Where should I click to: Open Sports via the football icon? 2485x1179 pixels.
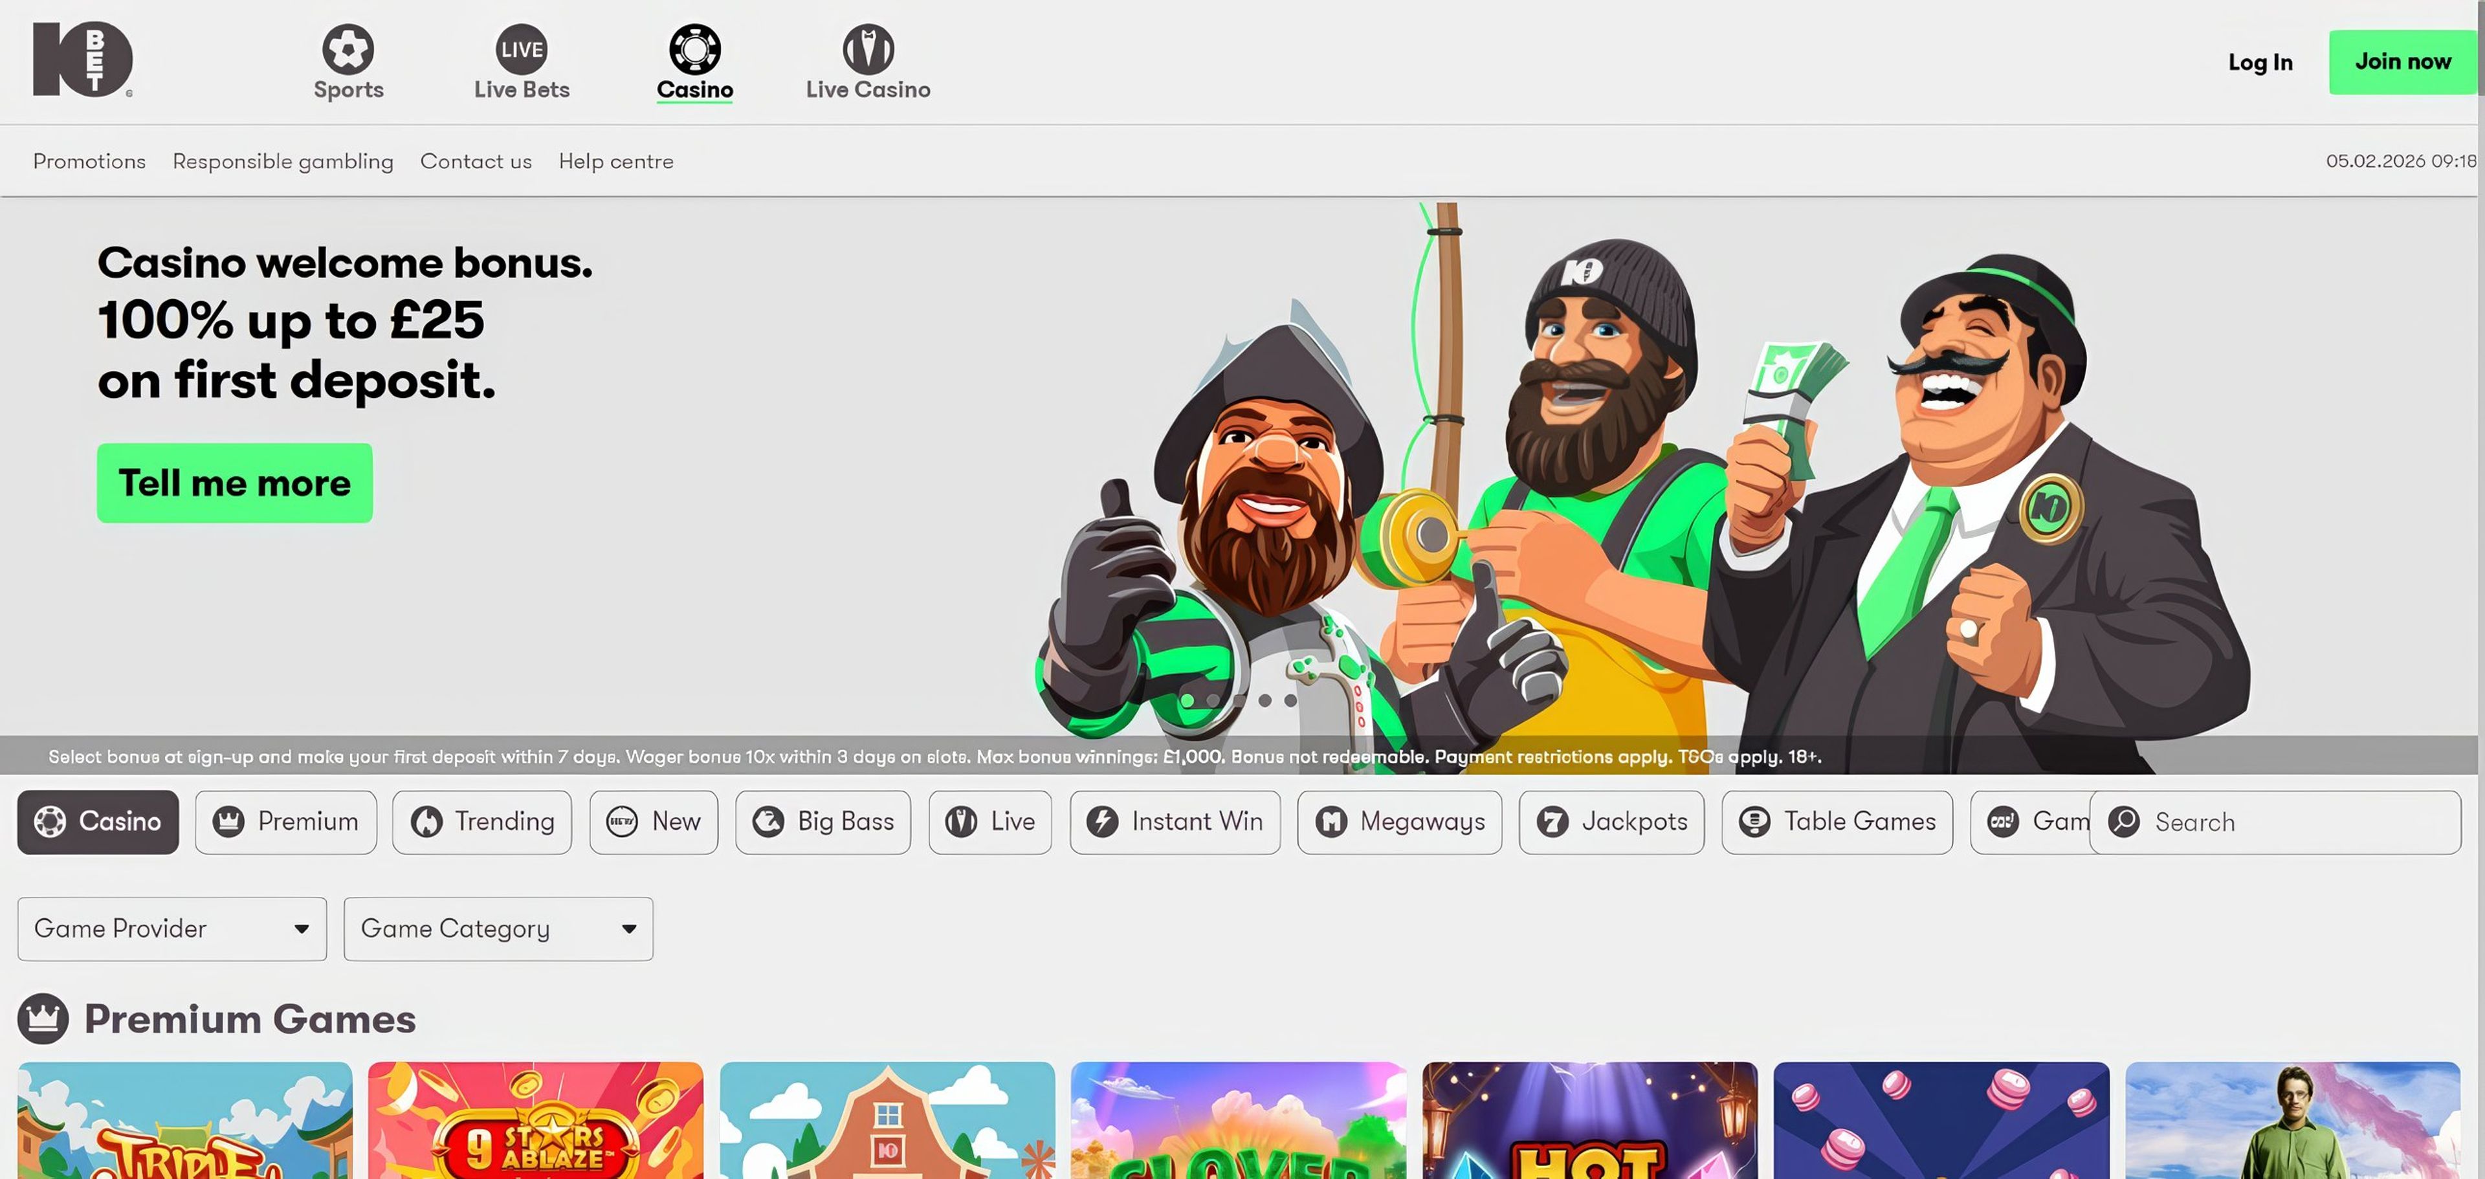pyautogui.click(x=348, y=49)
